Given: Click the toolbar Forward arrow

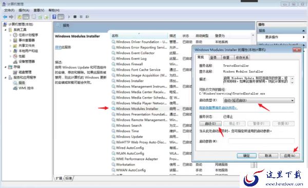Looking at the screenshot, I should click(11, 17).
